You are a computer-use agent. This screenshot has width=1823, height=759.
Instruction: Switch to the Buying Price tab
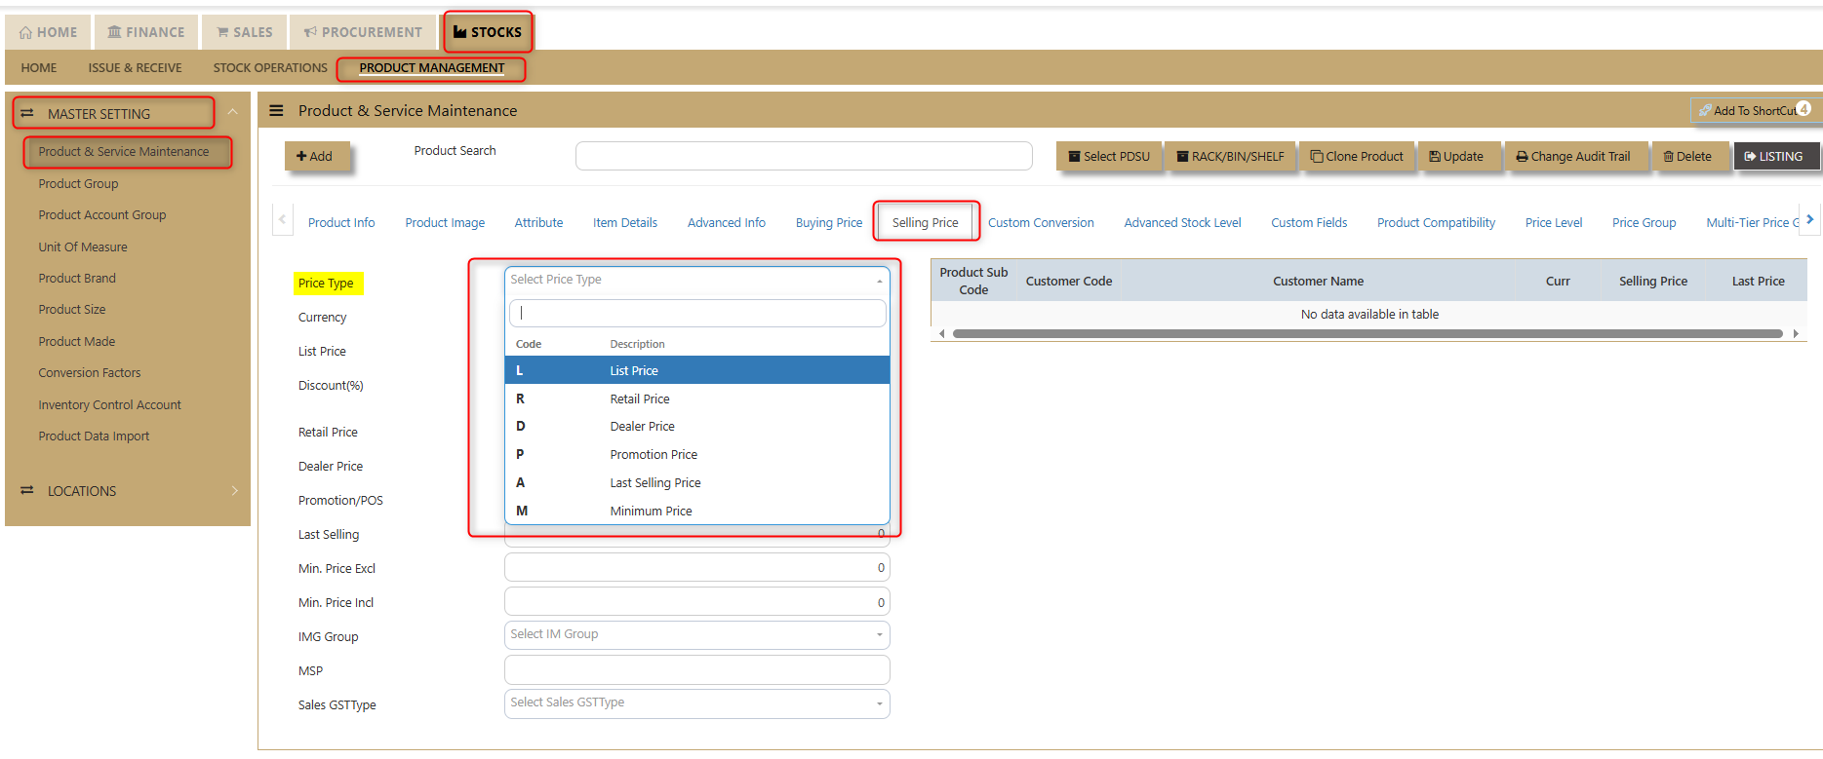pos(829,223)
